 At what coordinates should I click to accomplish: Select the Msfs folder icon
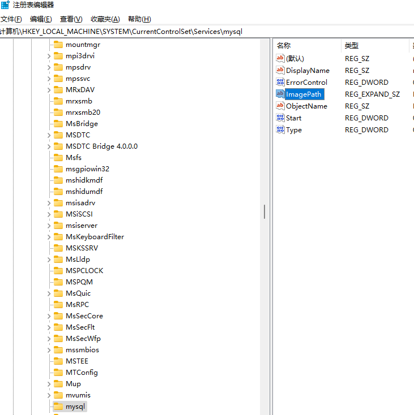tap(58, 158)
